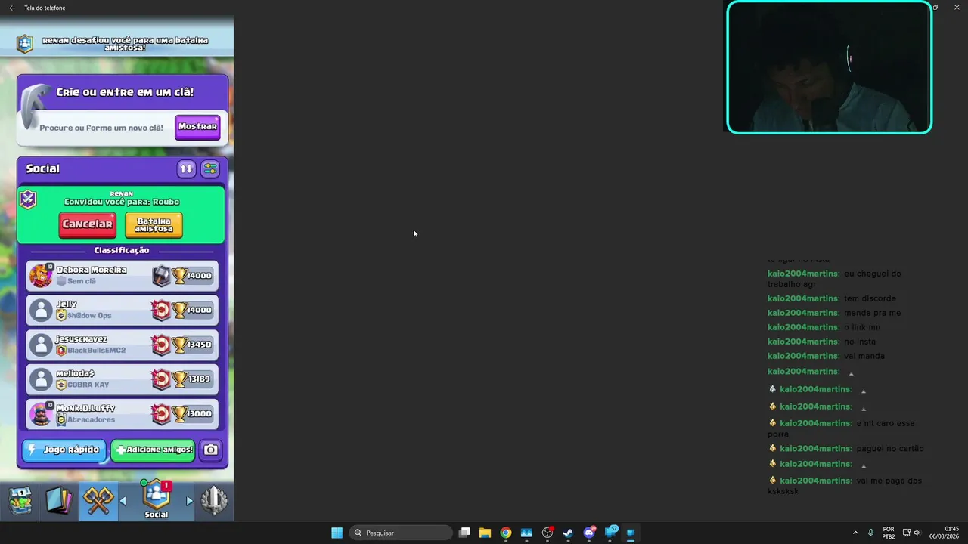Image resolution: width=968 pixels, height=544 pixels.
Task: Open Steam from taskbar
Action: pyautogui.click(x=568, y=533)
